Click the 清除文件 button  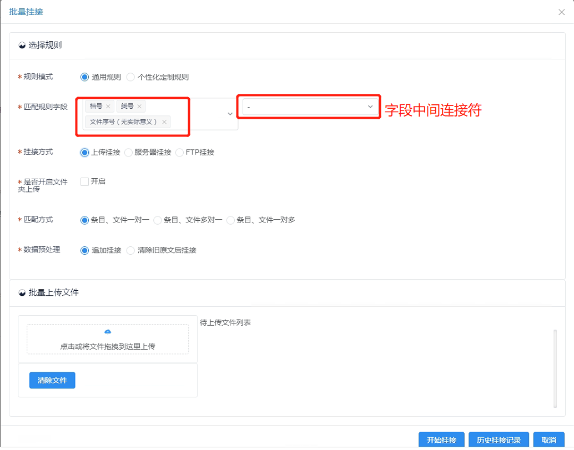point(52,381)
